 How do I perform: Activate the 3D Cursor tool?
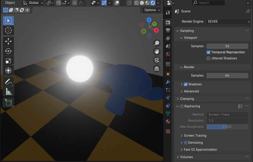tap(8, 30)
